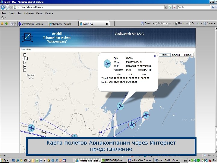Open the Файл menu

coord(4,13)
